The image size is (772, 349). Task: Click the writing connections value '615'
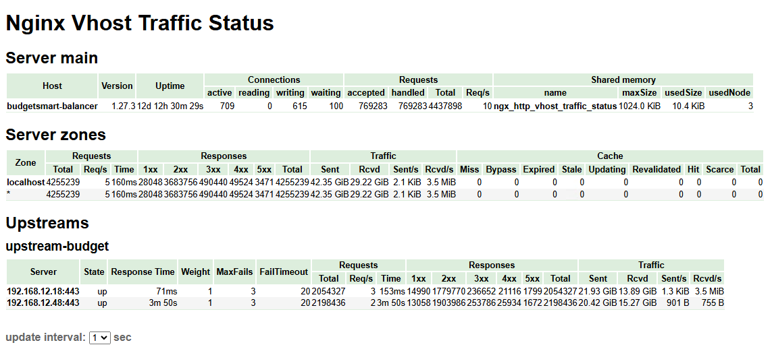coord(299,106)
